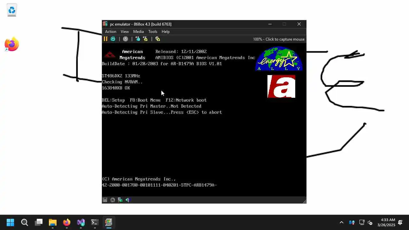Viewport: 409px width, 230px height.
Task: Click the 86Box title bar application icon
Action: pyautogui.click(x=105, y=24)
